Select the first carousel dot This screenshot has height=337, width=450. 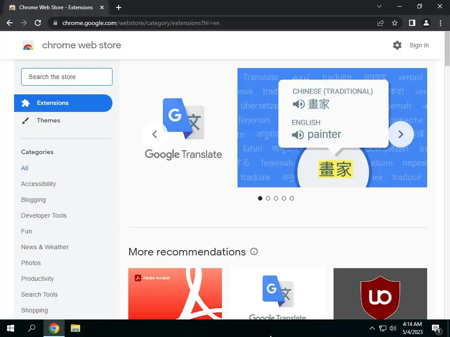point(260,198)
